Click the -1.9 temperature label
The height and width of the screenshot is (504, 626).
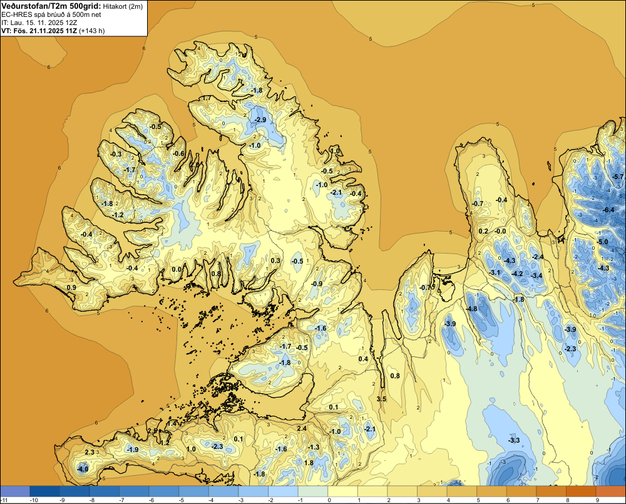click(x=132, y=450)
